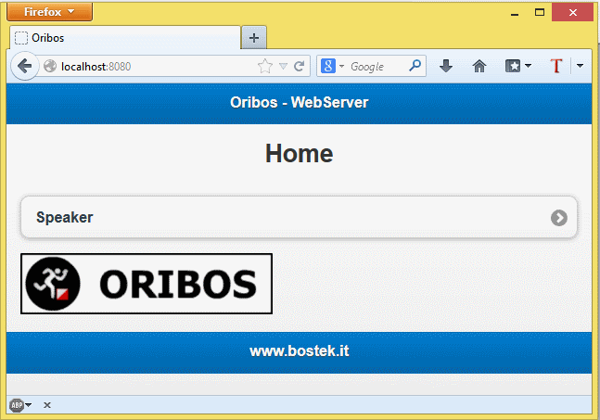Click the Oribos - WebServer header title

300,103
